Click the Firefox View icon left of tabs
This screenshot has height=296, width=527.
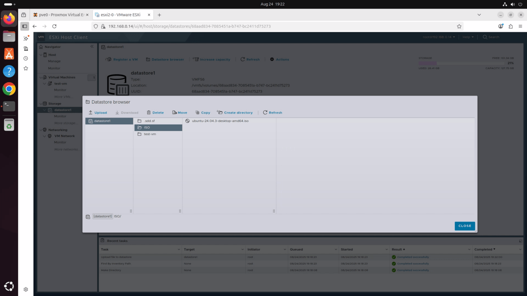tap(23, 15)
